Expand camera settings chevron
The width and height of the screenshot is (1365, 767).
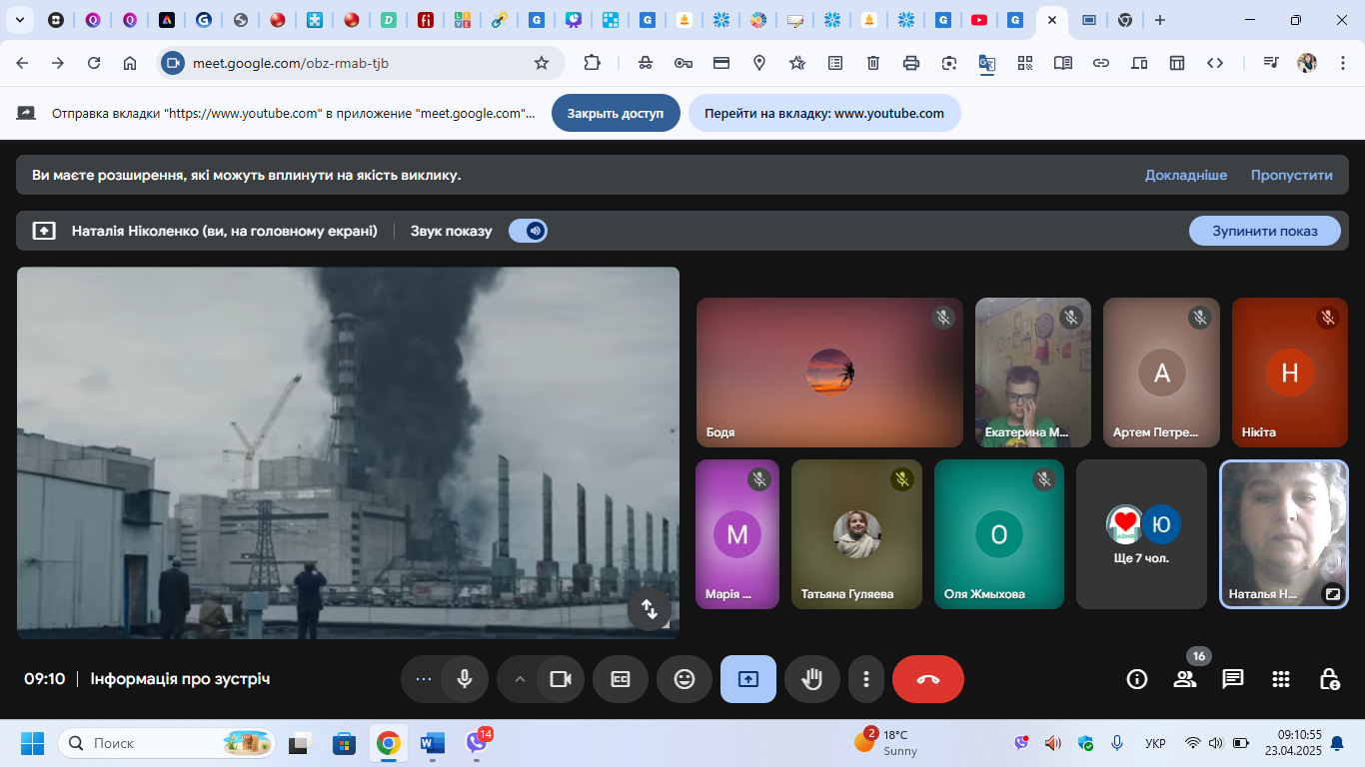(519, 679)
